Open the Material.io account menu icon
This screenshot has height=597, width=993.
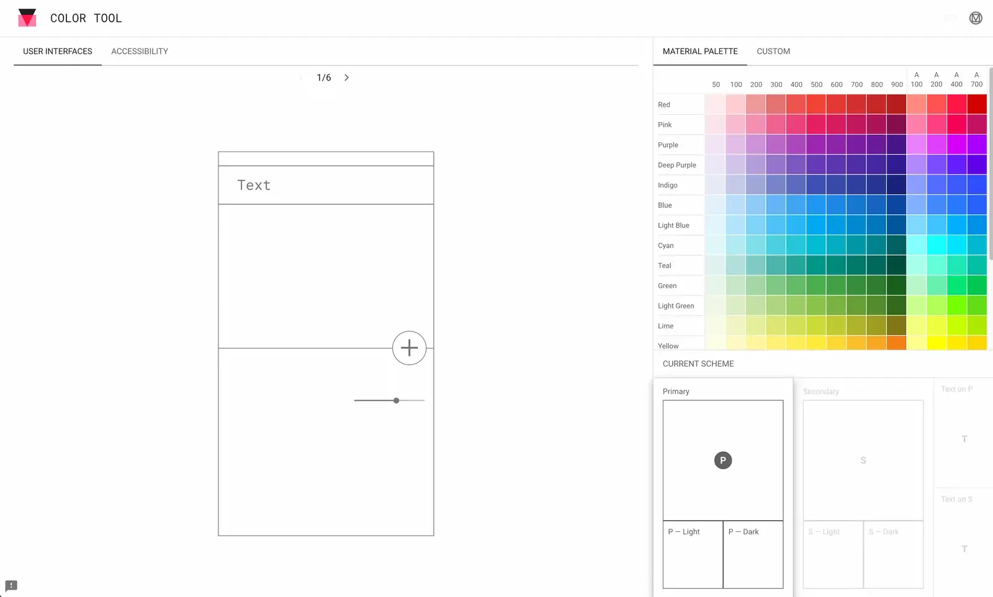975,18
